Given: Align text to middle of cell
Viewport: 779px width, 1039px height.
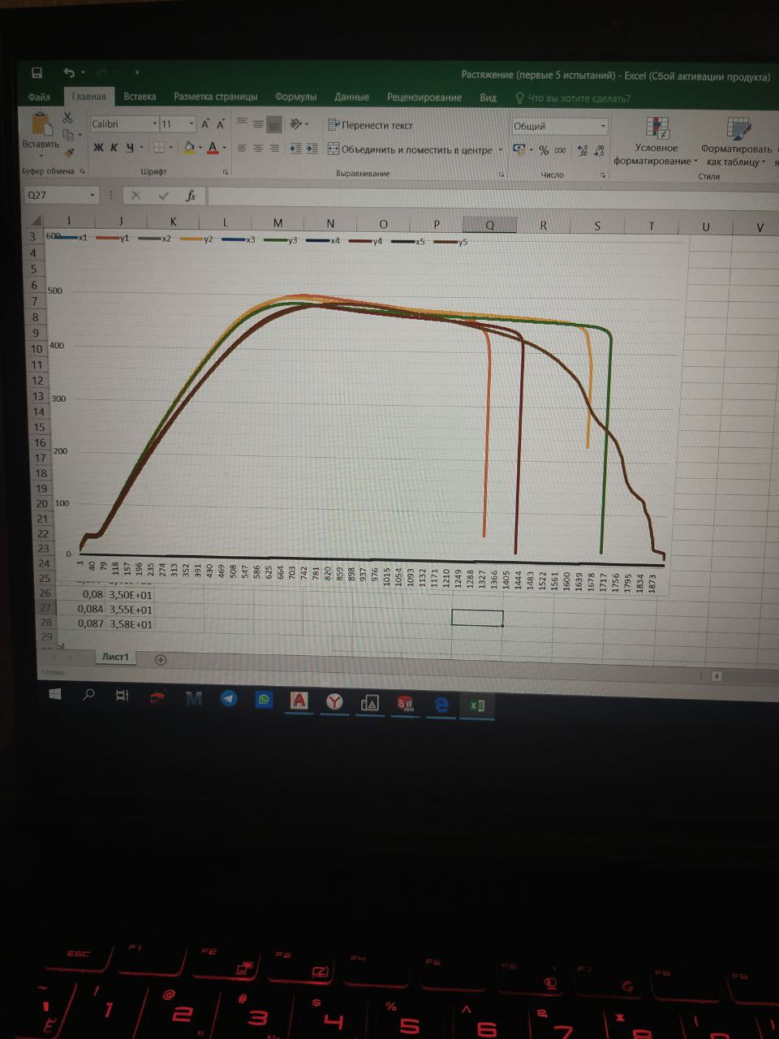Looking at the screenshot, I should (258, 124).
